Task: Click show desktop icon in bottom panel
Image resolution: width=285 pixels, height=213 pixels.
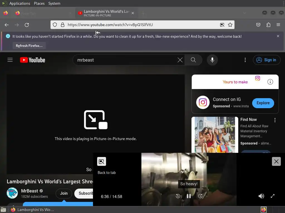Action: coord(3,210)
